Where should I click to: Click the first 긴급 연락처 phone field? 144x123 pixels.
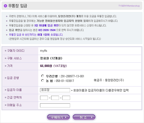(44, 98)
